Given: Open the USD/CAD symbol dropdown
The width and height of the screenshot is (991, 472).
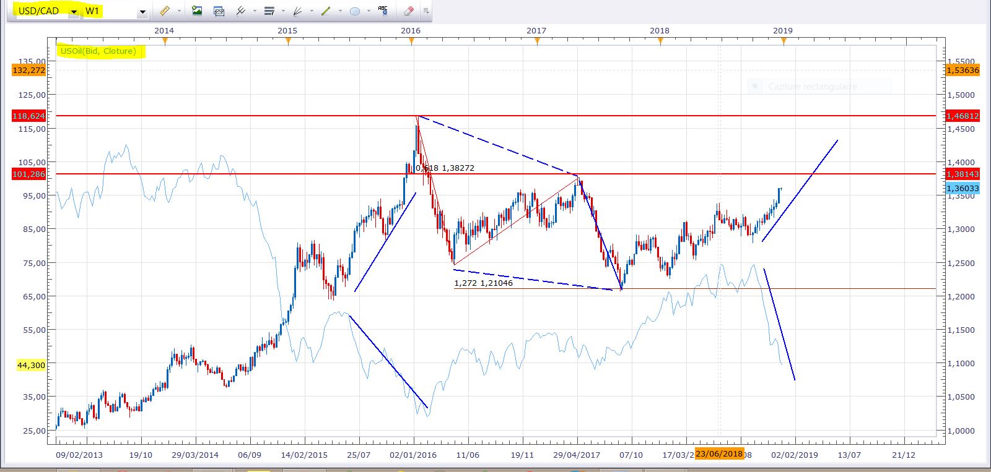Looking at the screenshot, I should [x=74, y=12].
